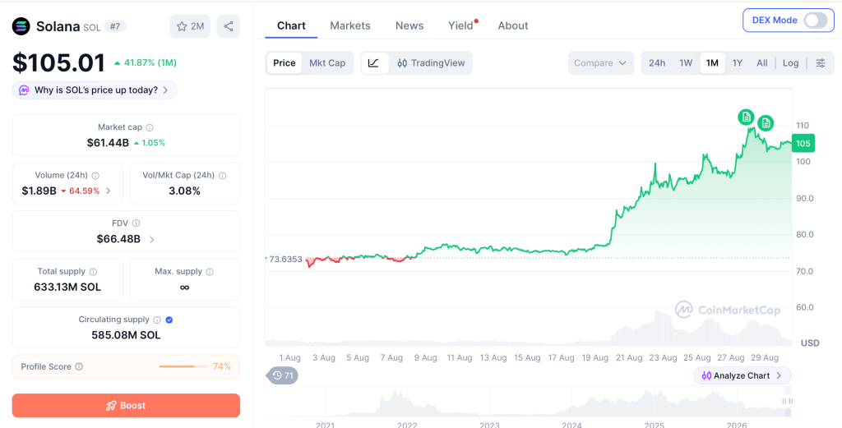Open the Yield tab
The width and height of the screenshot is (842, 428).
[x=460, y=25]
